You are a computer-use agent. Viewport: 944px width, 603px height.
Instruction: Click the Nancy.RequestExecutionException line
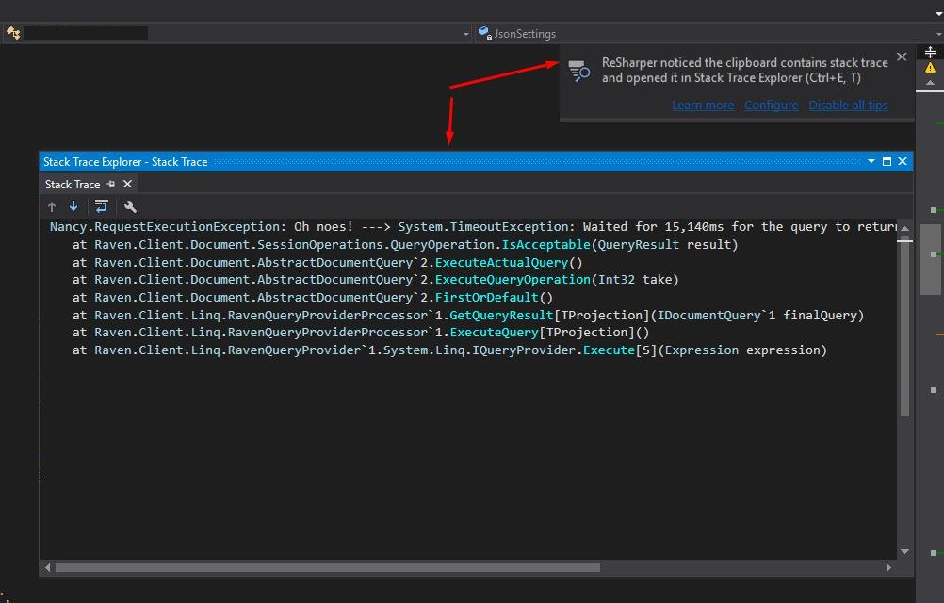click(x=473, y=227)
